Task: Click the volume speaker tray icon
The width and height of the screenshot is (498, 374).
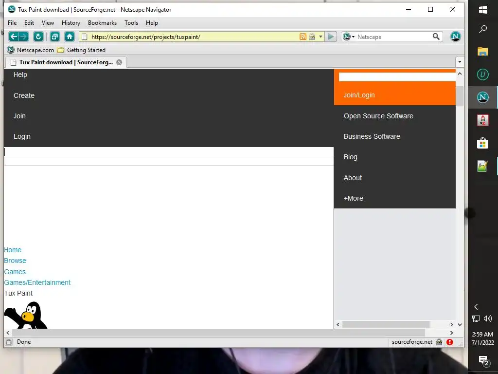Action: click(488, 318)
